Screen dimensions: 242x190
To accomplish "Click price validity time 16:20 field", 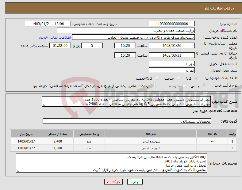I will pos(125,55).
